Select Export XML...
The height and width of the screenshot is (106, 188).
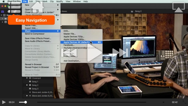pos(31,28)
